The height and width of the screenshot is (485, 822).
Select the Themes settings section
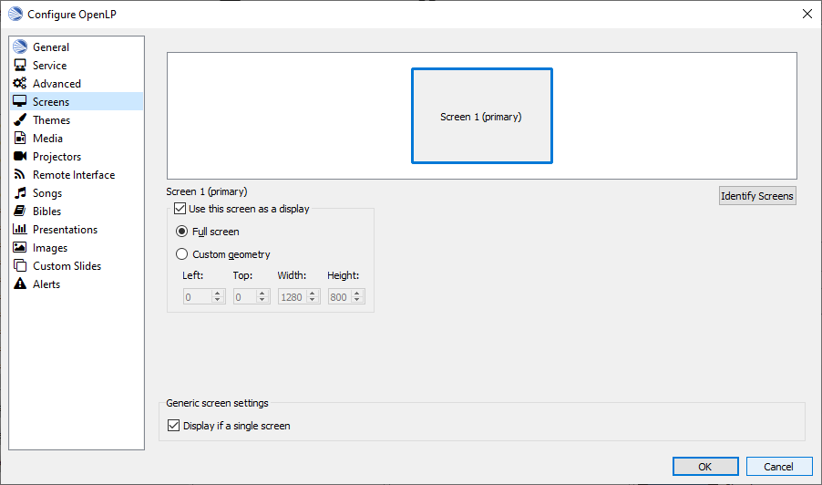click(77, 119)
